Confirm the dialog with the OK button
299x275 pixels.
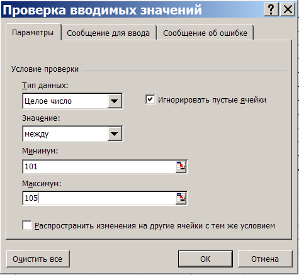coord(205,259)
